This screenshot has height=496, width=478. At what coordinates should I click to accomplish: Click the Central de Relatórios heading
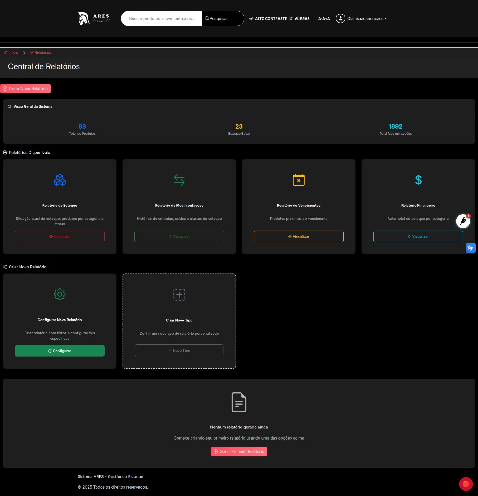click(44, 67)
